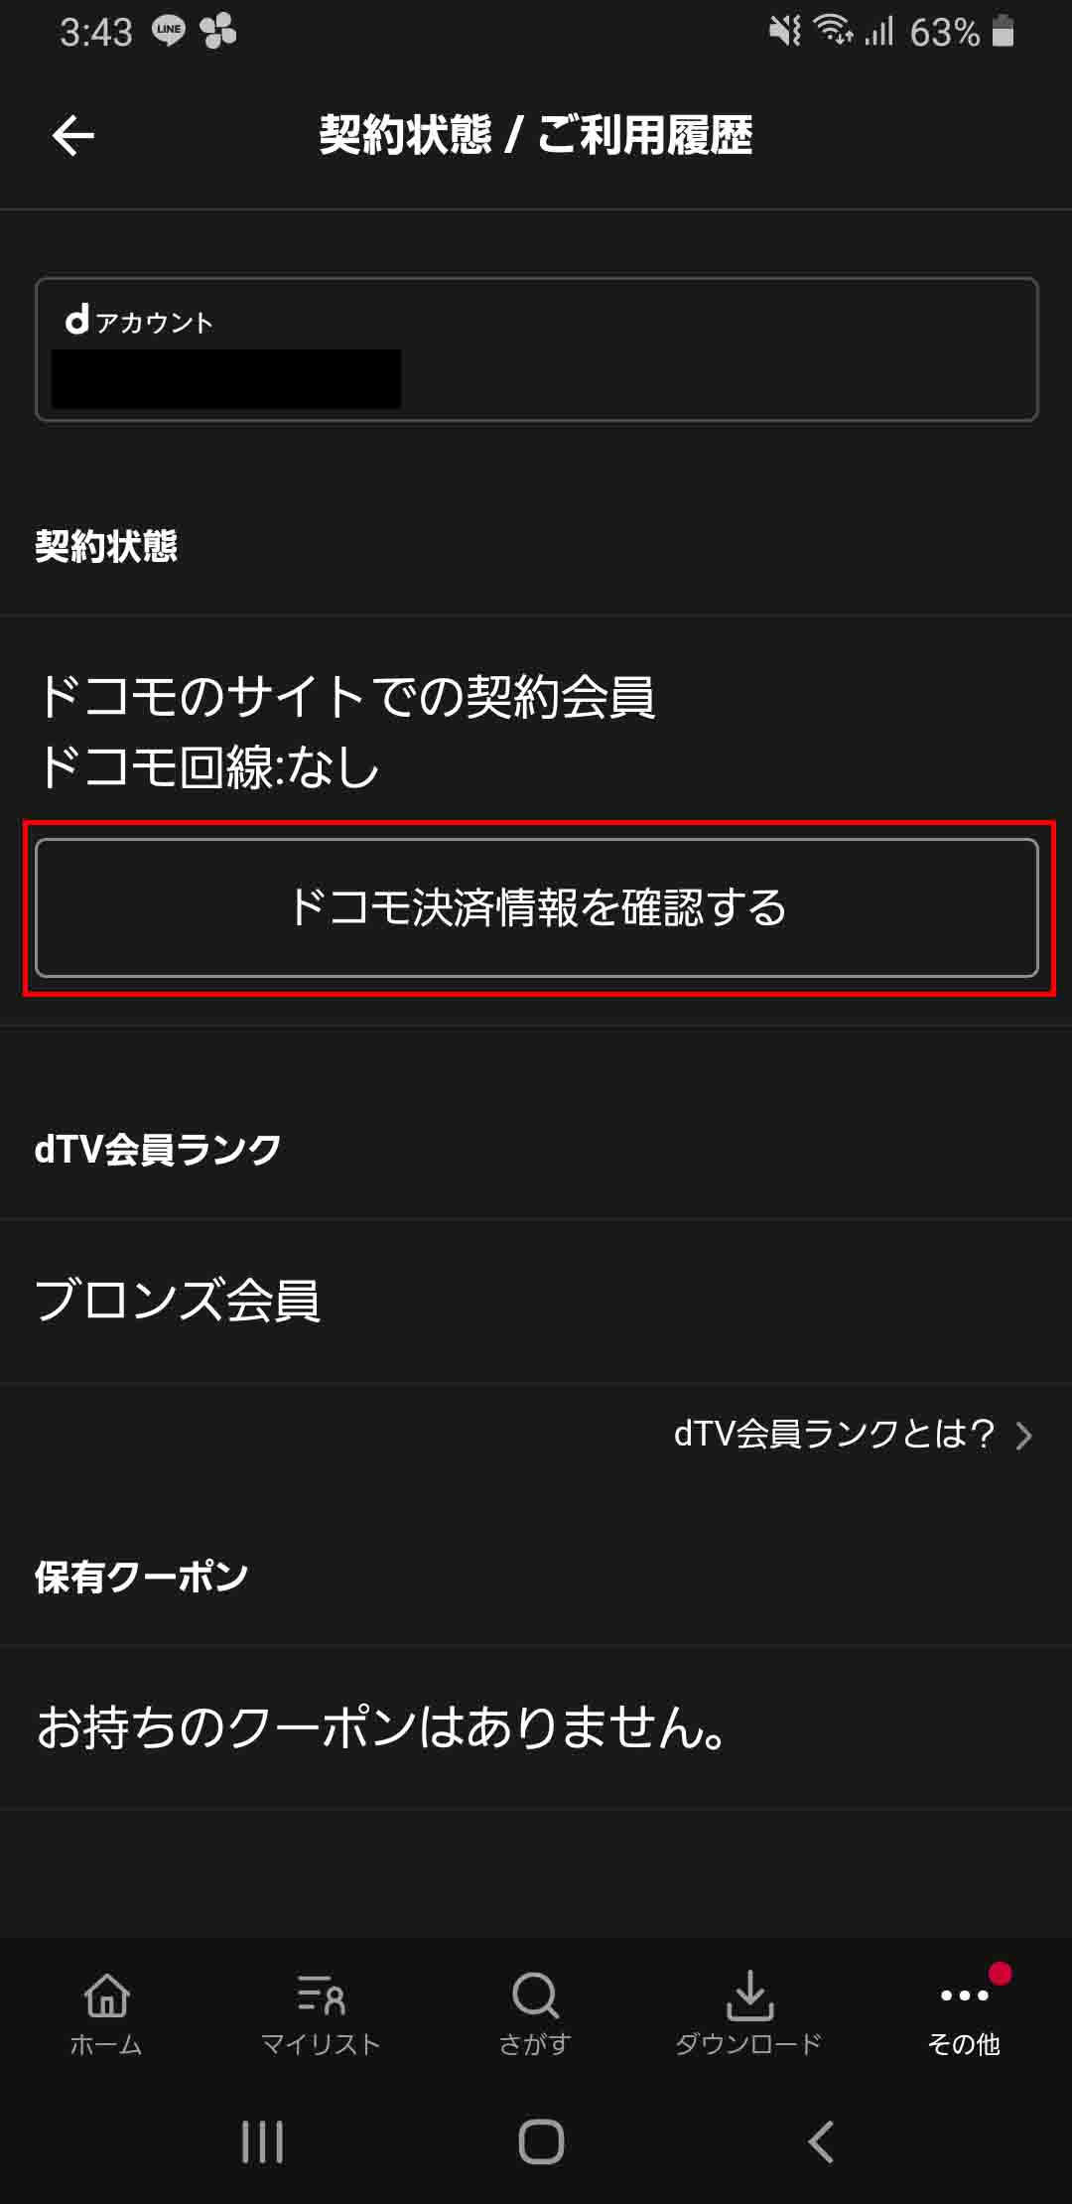Tap the muted sound status icon
1072x2204 pixels.
(784, 31)
